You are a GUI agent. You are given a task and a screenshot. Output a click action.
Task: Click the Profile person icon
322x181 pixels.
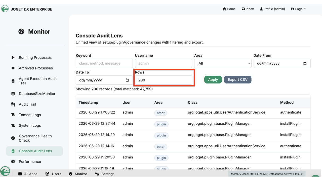pos(261,9)
